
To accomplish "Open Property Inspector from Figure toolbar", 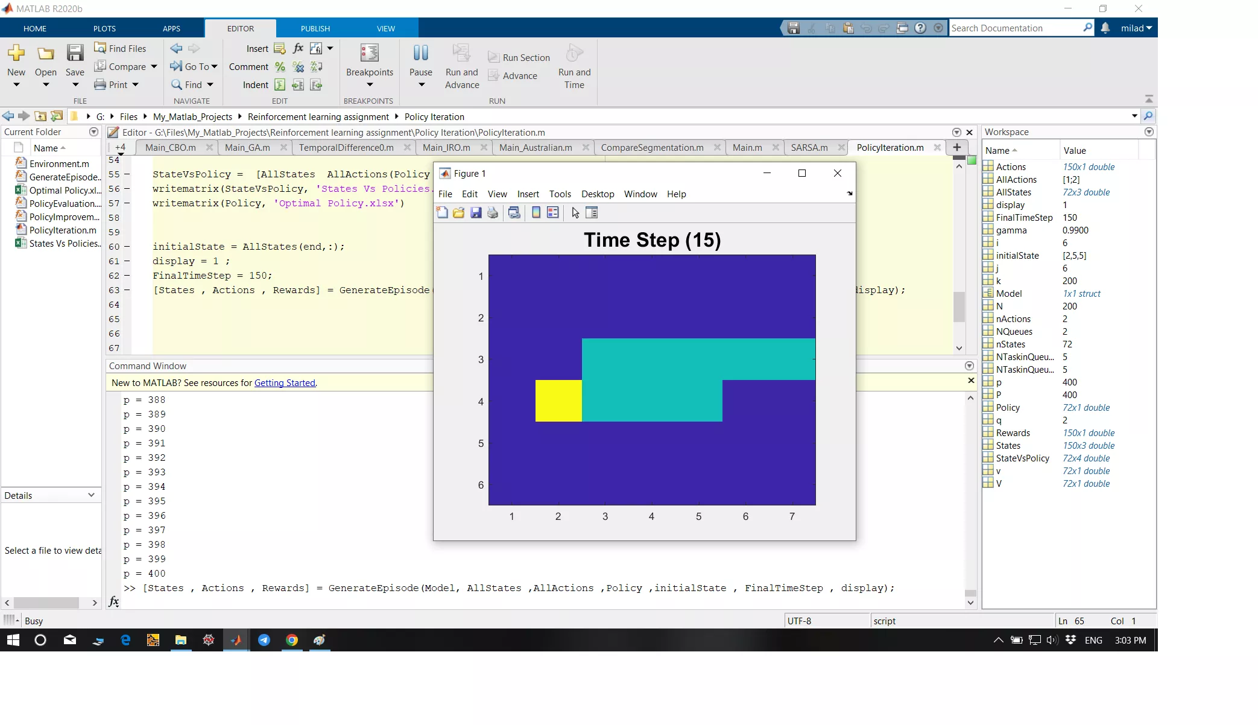I will click(x=592, y=212).
